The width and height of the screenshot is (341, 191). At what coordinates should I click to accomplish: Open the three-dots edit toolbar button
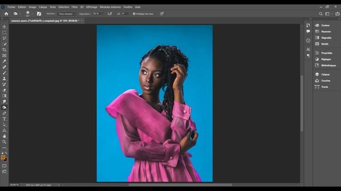(x=4, y=147)
